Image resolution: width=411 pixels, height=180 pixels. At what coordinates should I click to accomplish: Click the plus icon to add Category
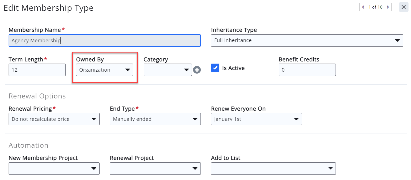coord(197,70)
